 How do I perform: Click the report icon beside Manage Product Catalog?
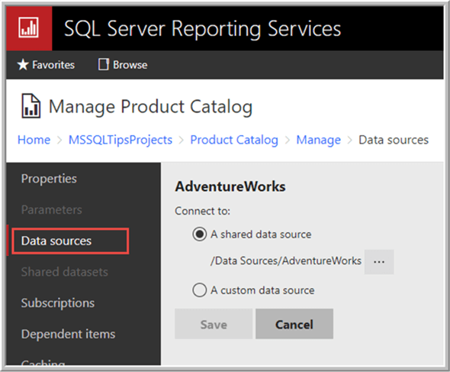point(31,105)
